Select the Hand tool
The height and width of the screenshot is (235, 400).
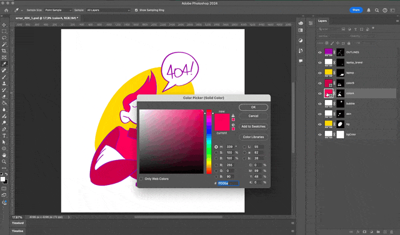[x=4, y=155]
